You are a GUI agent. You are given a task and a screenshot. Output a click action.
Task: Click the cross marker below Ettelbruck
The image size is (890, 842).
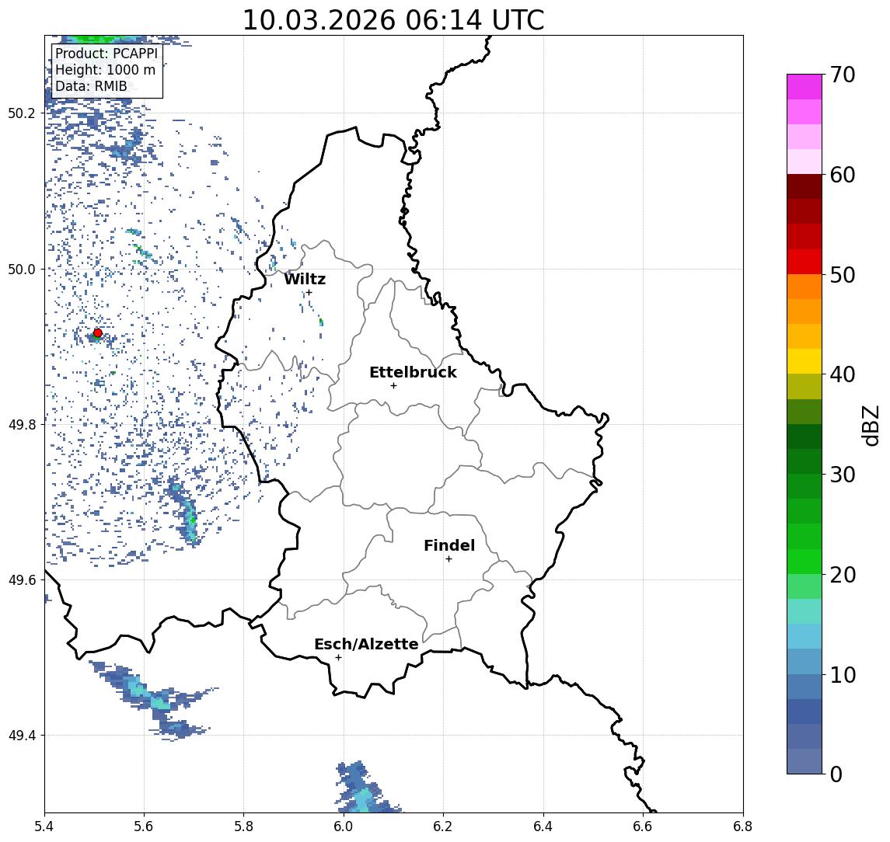[x=393, y=386]
